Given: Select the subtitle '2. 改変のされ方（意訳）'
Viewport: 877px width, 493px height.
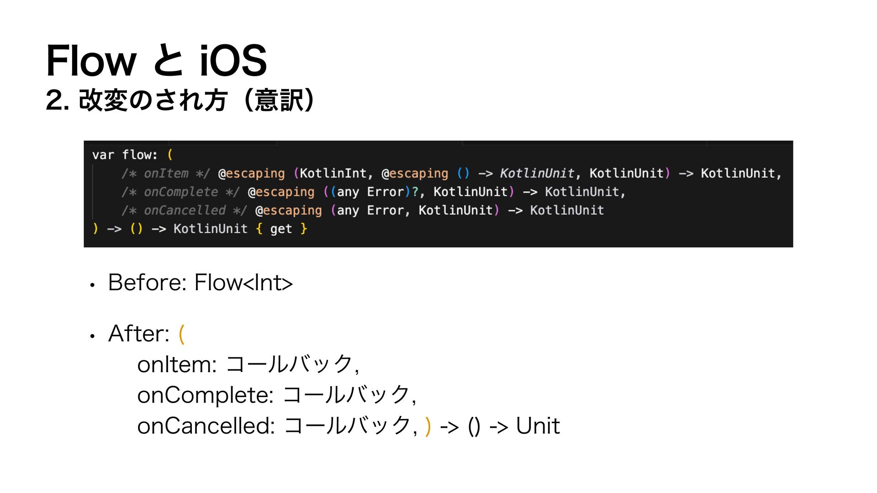Looking at the screenshot, I should tap(180, 100).
